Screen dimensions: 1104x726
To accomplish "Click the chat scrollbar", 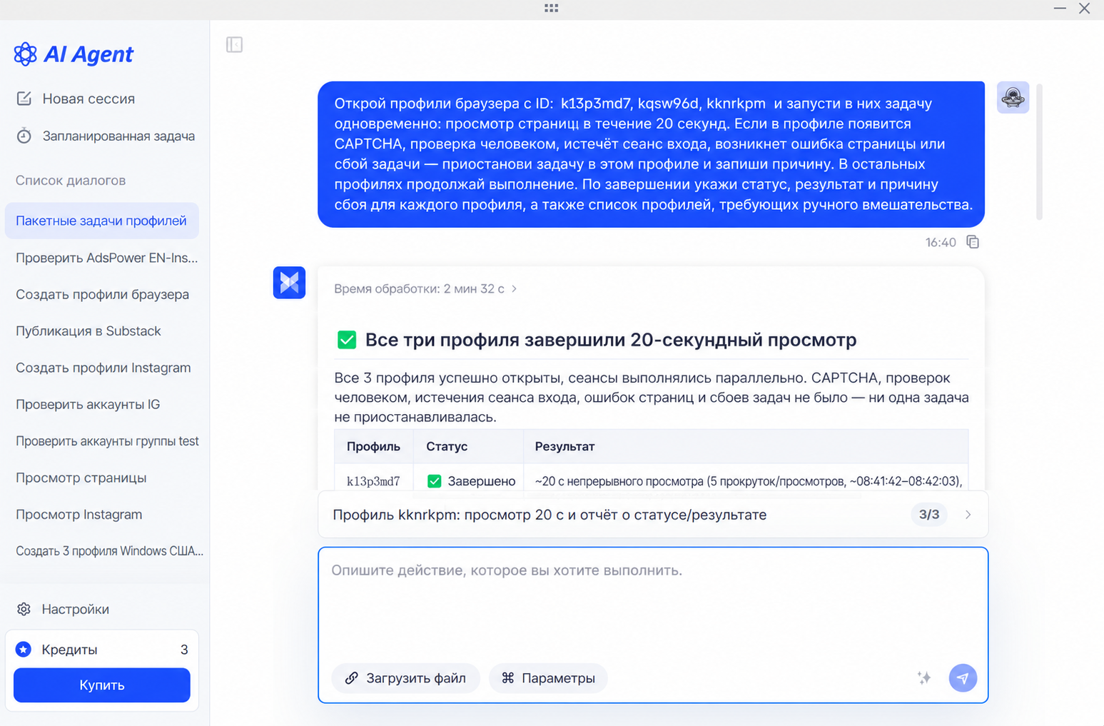I will pyautogui.click(x=1039, y=151).
